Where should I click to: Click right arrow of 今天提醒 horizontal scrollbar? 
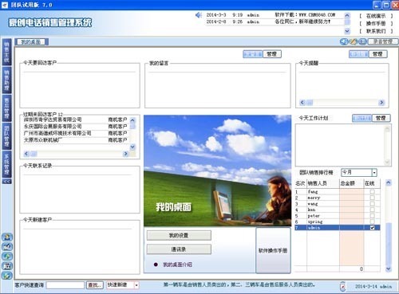[381, 103]
